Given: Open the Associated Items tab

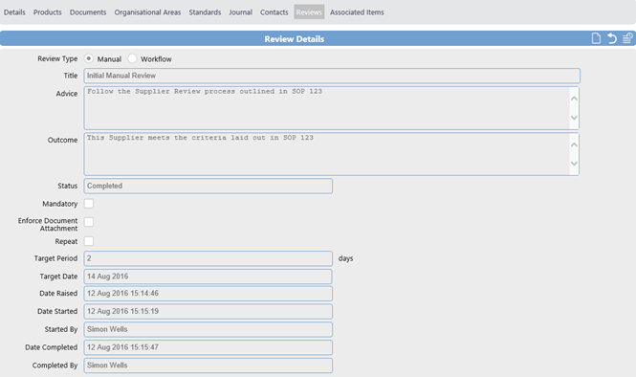Looking at the screenshot, I should click(357, 12).
